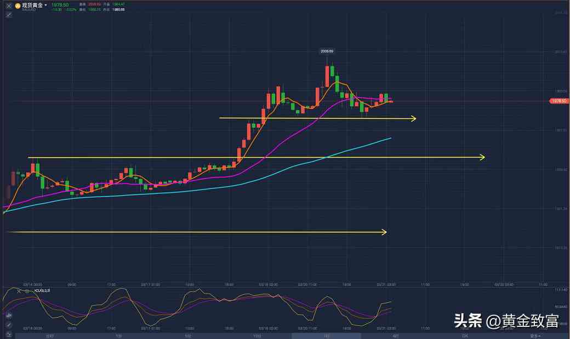Click the 2009.69 high price marker
The width and height of the screenshot is (570, 339).
327,51
